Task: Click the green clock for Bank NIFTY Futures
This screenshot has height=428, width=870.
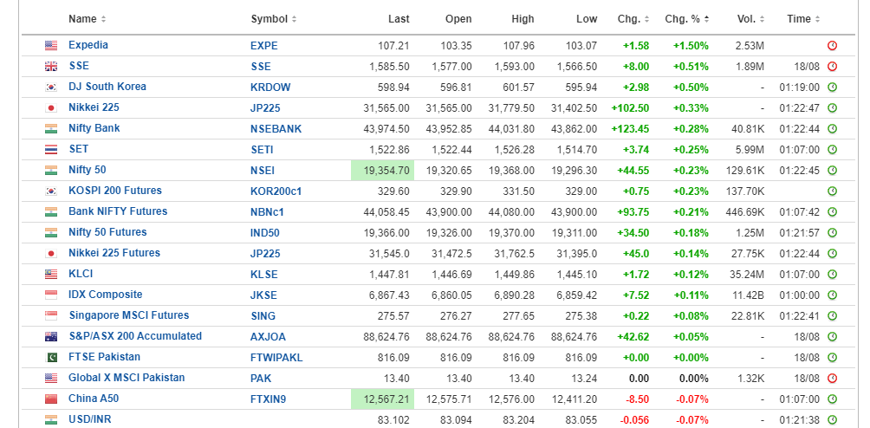Action: click(832, 212)
